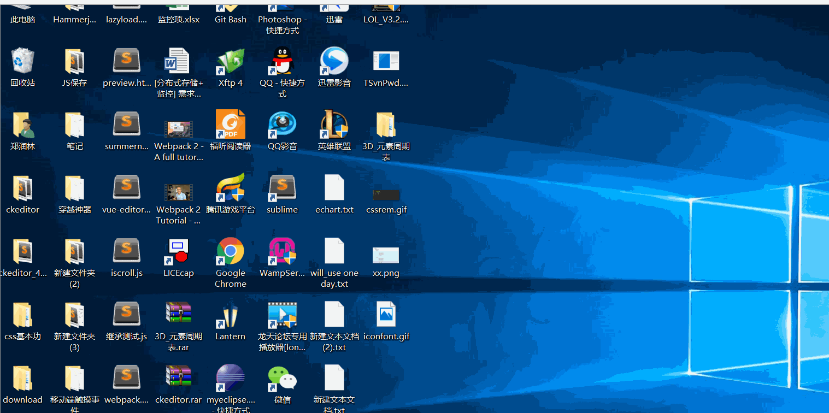The height and width of the screenshot is (413, 829).
Task: Select the webpack... Sublime file icon
Action: tap(126, 377)
